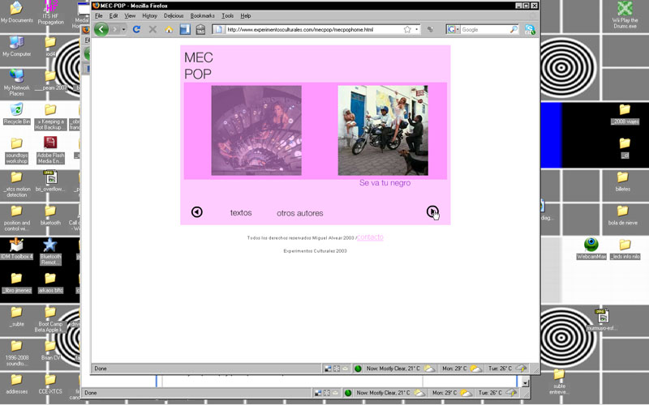Click the motorcycle photo thumbnail

tap(382, 130)
